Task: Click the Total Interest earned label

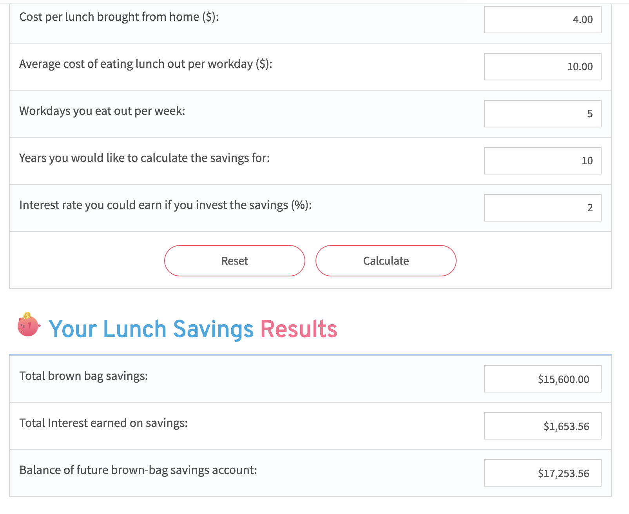Action: point(103,423)
